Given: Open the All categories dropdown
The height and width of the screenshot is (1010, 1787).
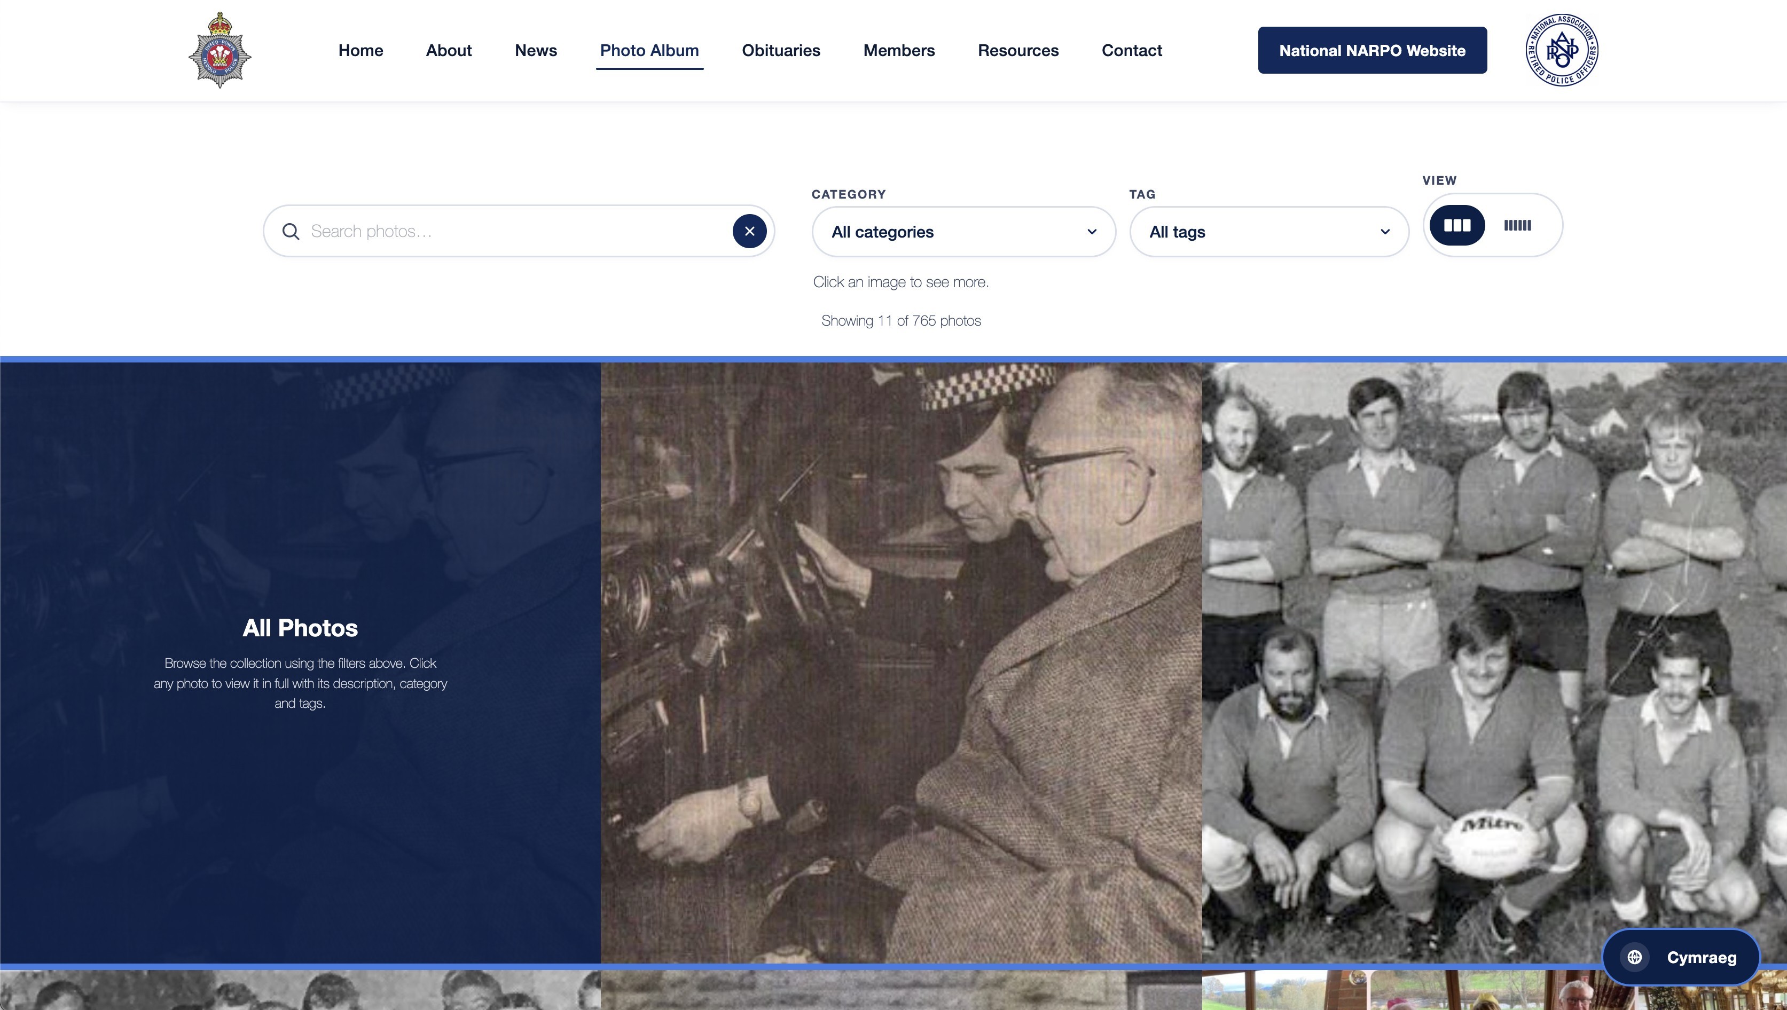Looking at the screenshot, I should (964, 232).
